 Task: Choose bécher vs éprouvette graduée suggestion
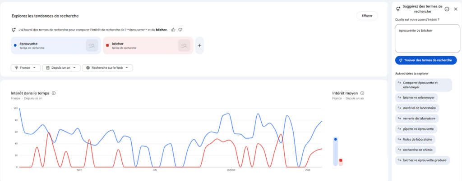pos(422,160)
